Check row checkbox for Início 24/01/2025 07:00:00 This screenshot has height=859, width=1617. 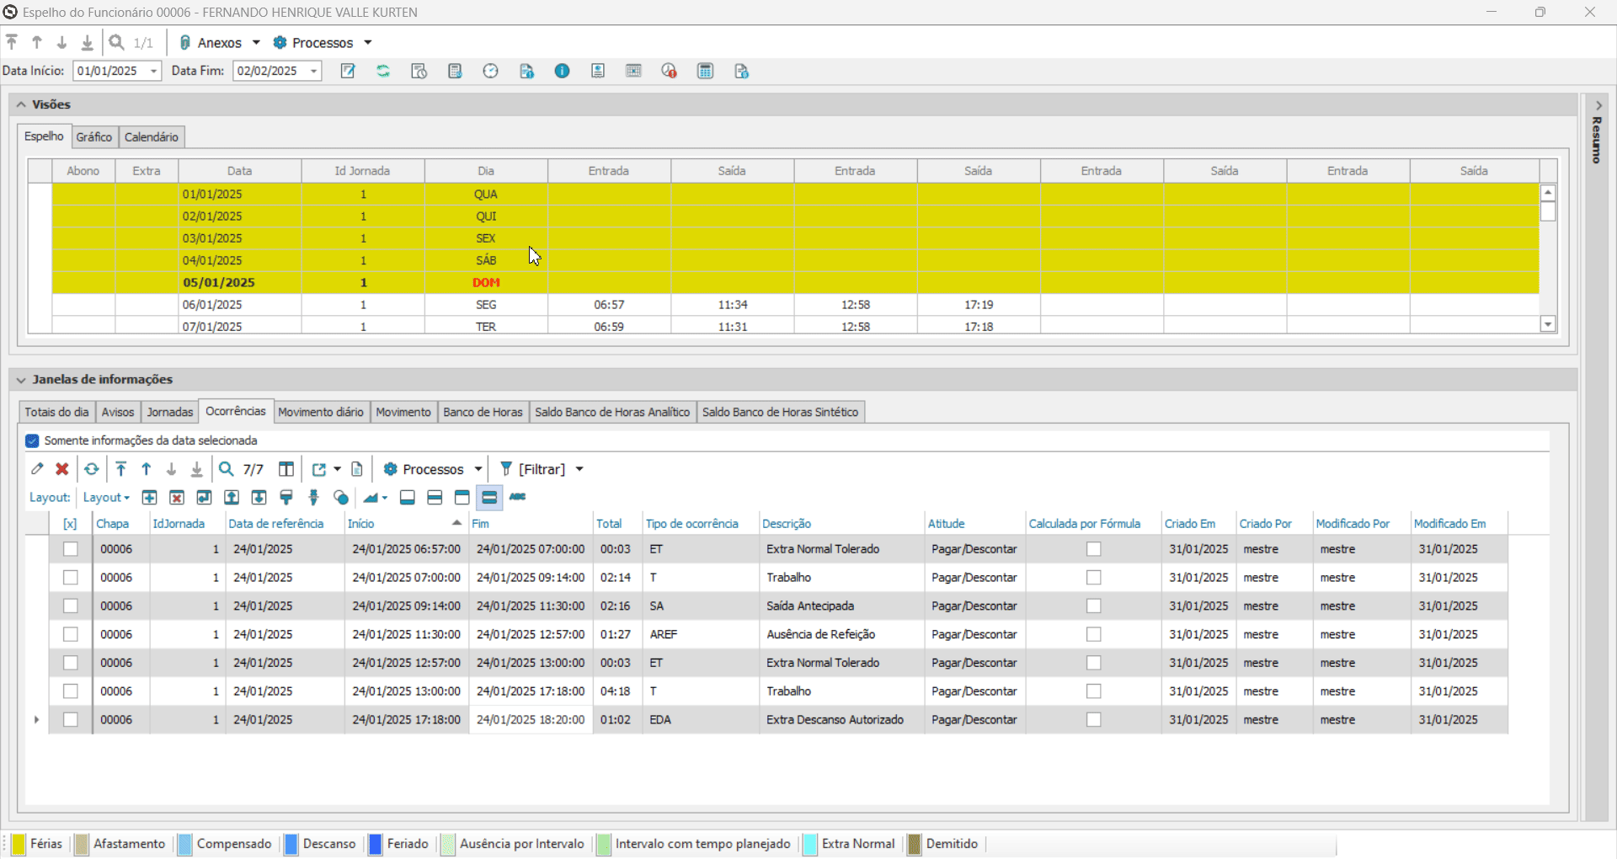[71, 578]
